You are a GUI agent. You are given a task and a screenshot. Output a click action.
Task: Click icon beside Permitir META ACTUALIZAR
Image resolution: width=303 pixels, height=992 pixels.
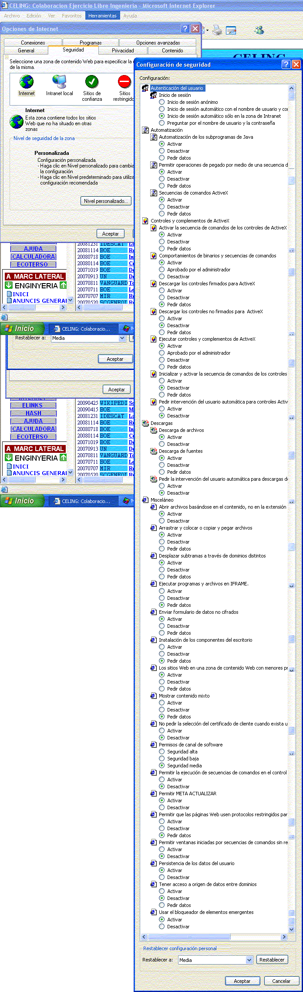(x=154, y=794)
